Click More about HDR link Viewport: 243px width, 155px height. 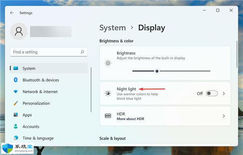(x=130, y=119)
